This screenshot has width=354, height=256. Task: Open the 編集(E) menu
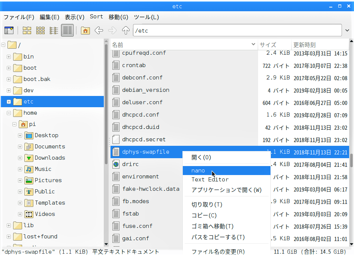tap(49, 17)
